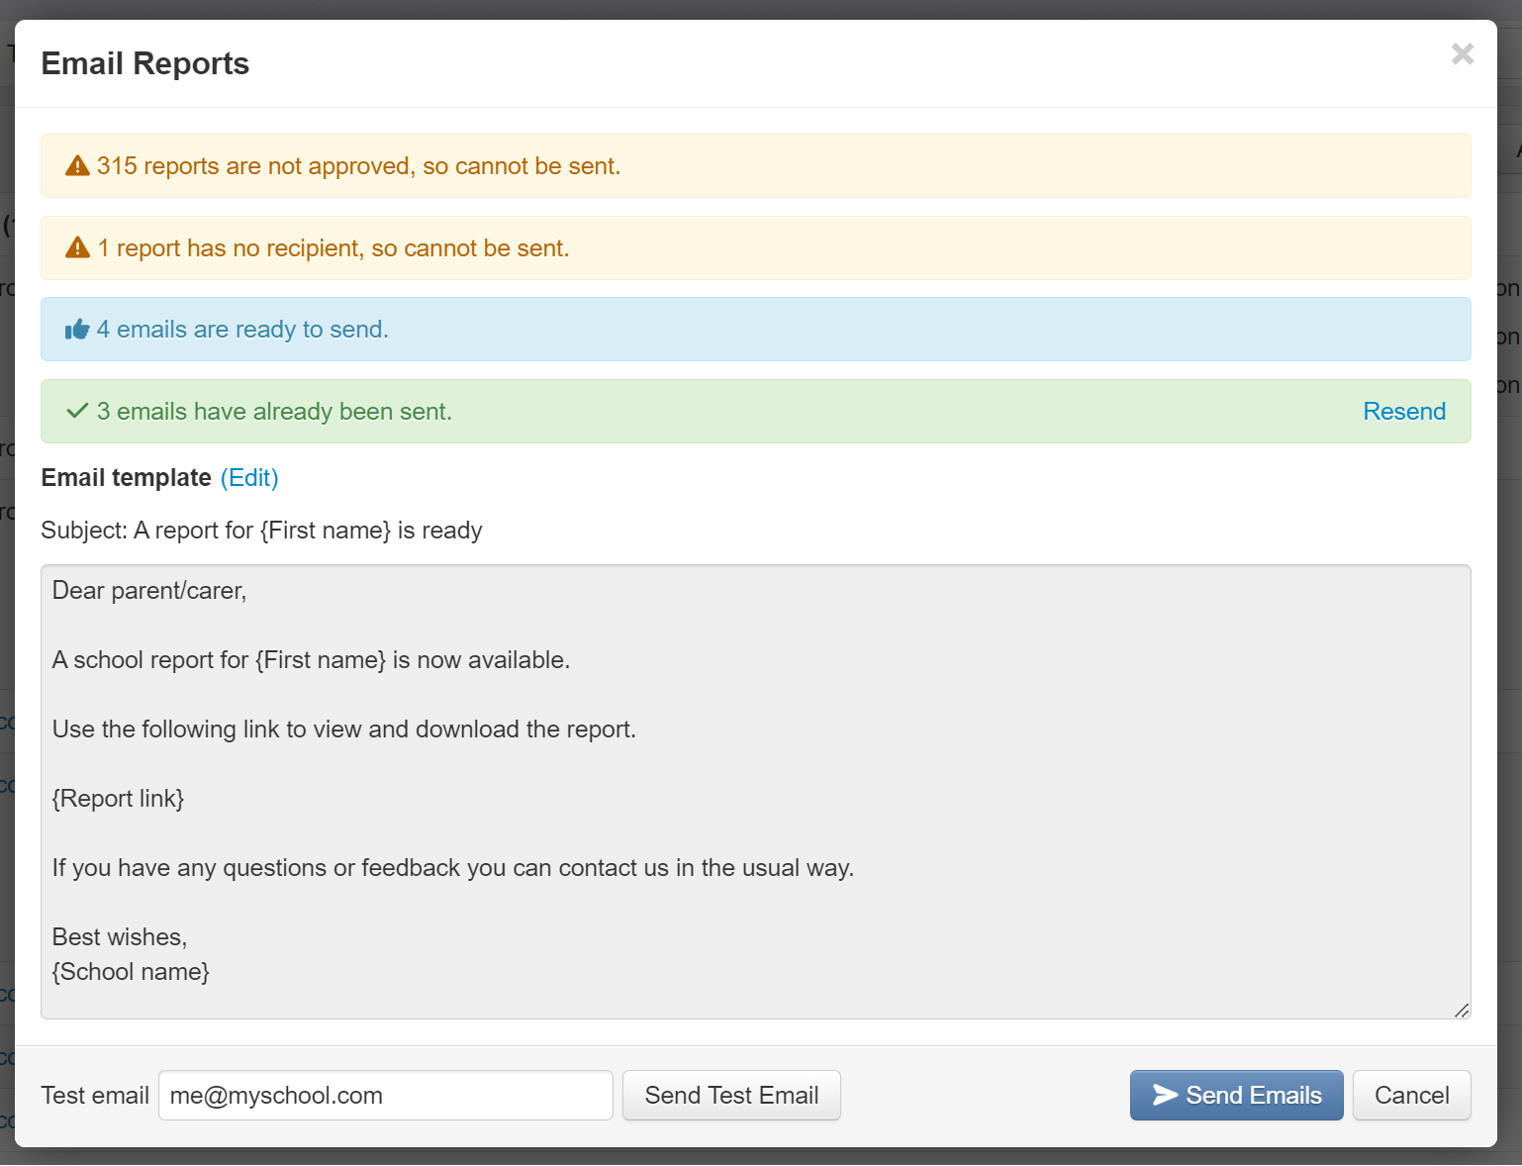The width and height of the screenshot is (1522, 1166).
Task: Select the '315 reports are not approved' message
Action: [x=358, y=166]
